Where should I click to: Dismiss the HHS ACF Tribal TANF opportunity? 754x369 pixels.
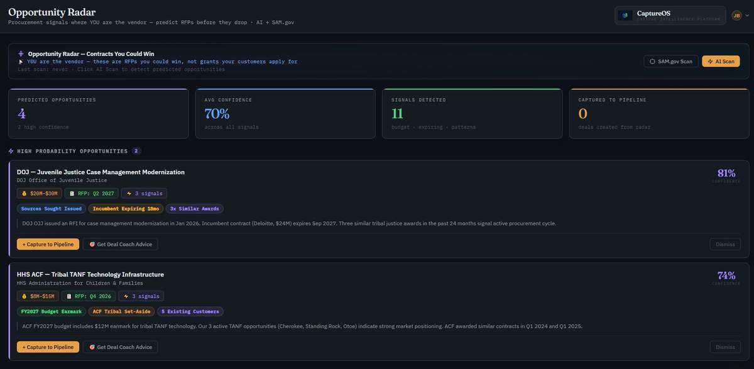click(x=725, y=347)
